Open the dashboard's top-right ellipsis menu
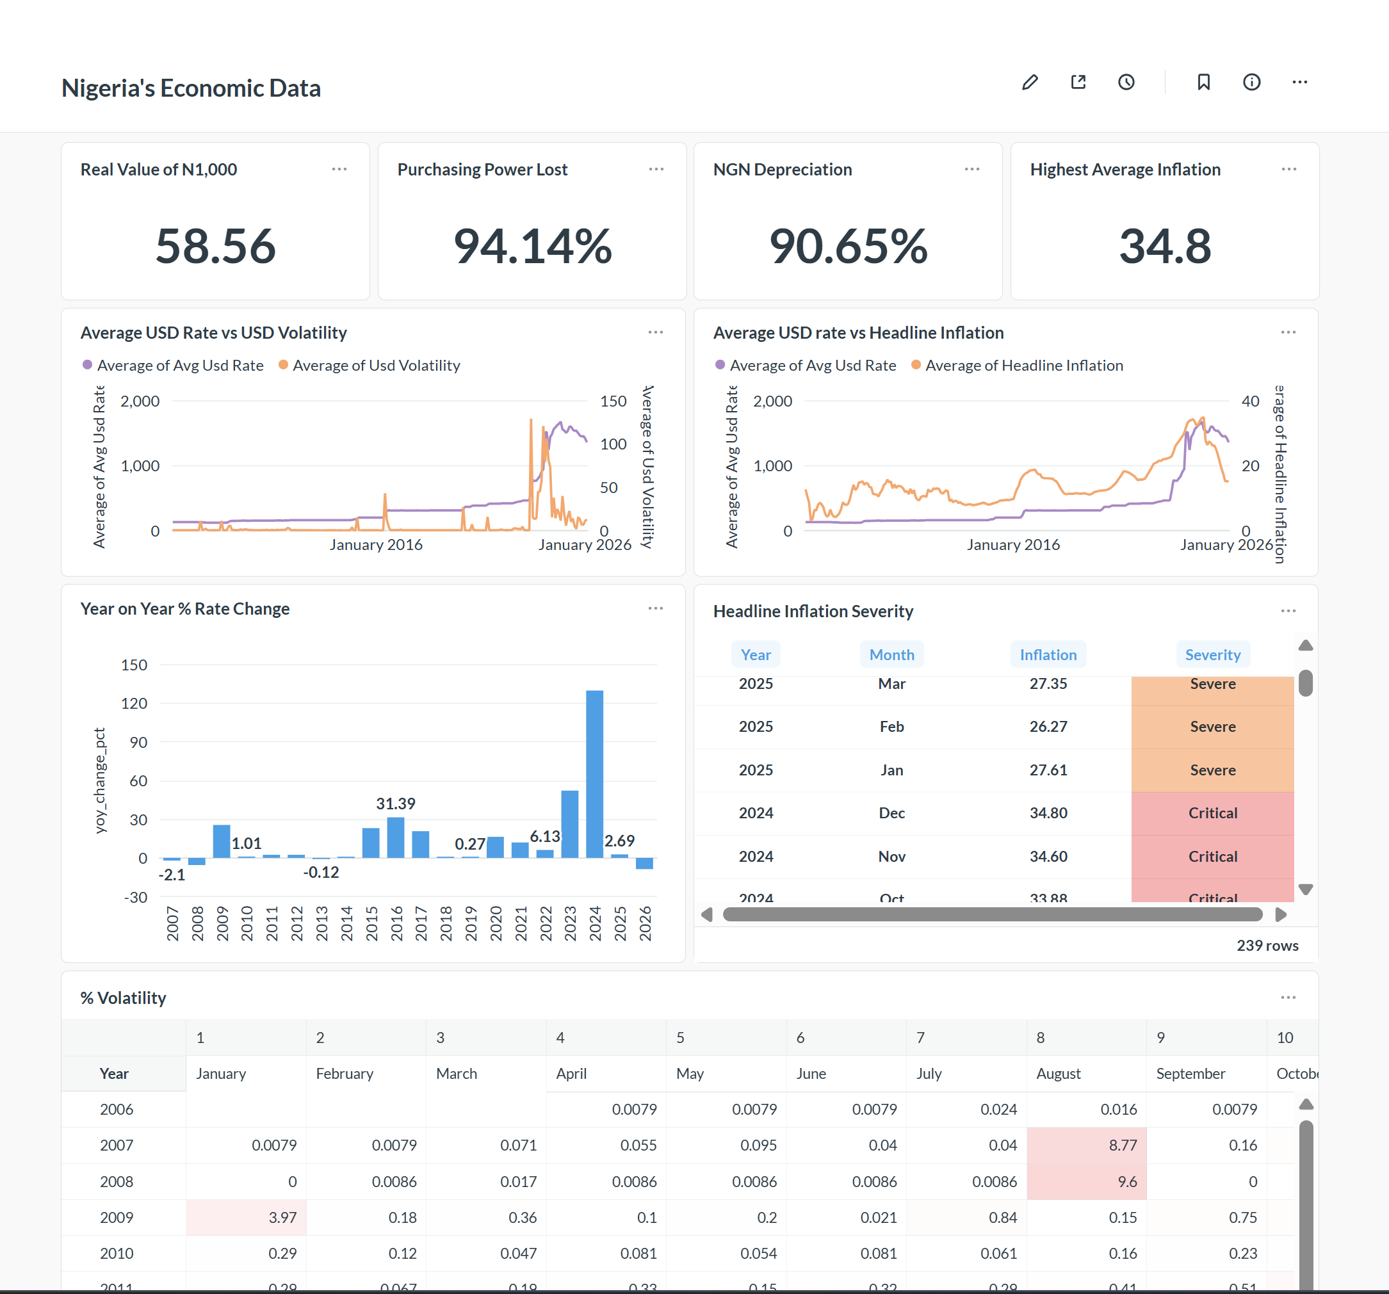Screen dimensions: 1389x1294 pyautogui.click(x=1299, y=83)
